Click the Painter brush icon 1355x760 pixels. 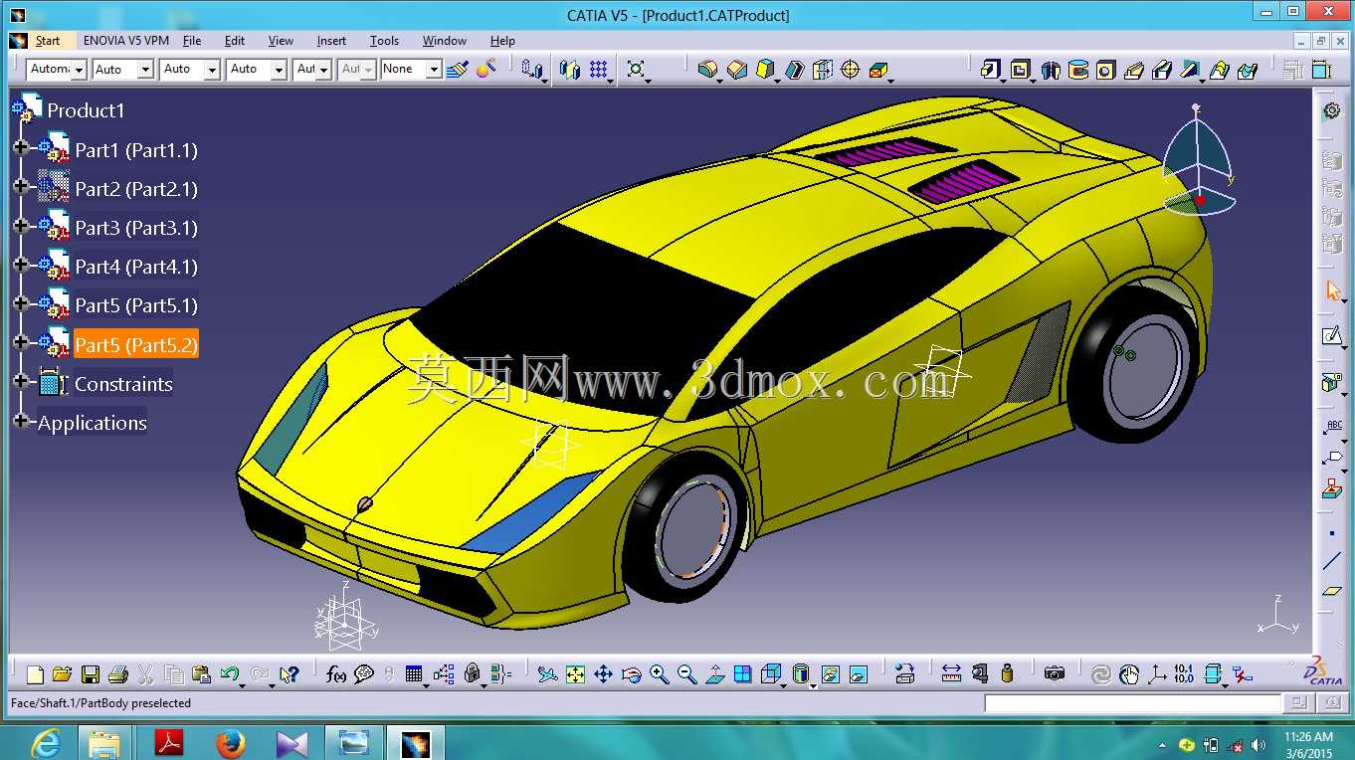coord(458,69)
